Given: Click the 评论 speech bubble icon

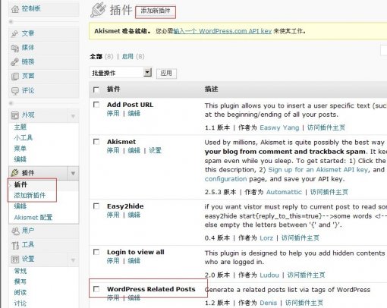Looking at the screenshot, I should (15, 90).
